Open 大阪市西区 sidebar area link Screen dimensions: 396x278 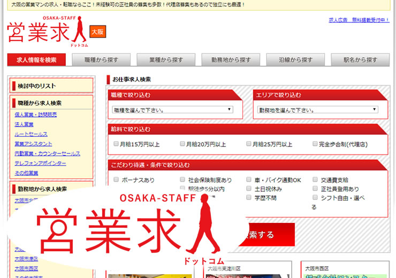(26, 269)
